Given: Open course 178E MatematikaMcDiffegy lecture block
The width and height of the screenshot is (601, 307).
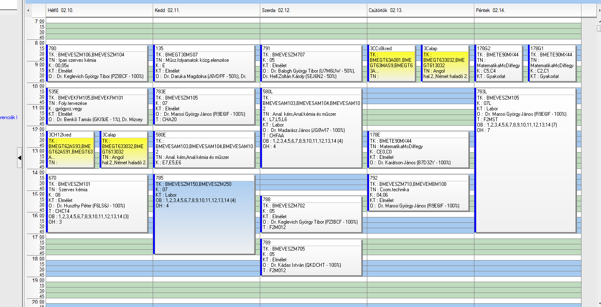Looking at the screenshot, I should [418, 149].
